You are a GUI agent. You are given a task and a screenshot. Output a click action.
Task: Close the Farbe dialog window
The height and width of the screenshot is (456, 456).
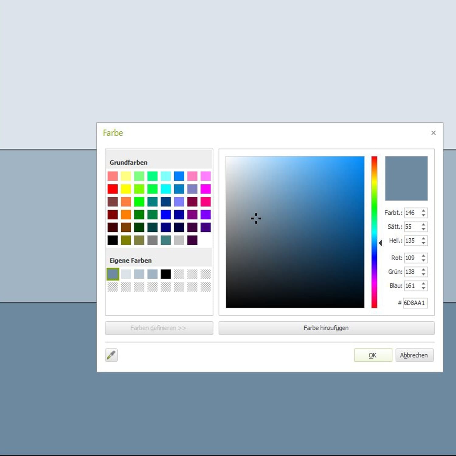point(433,133)
